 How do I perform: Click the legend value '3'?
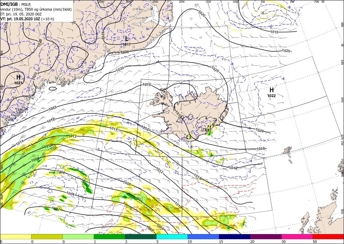pyautogui.click(x=126, y=242)
